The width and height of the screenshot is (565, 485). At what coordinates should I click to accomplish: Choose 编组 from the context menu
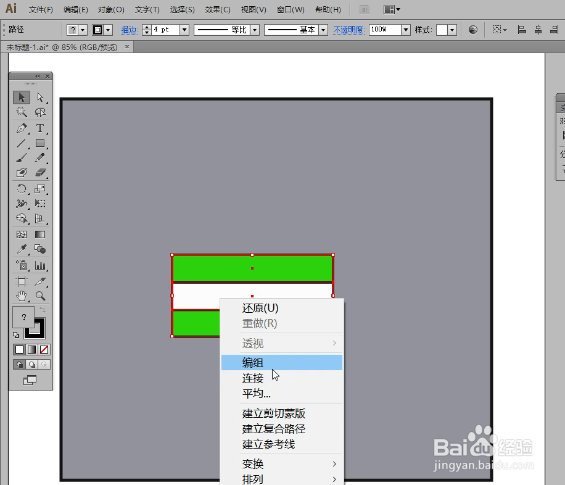point(252,362)
